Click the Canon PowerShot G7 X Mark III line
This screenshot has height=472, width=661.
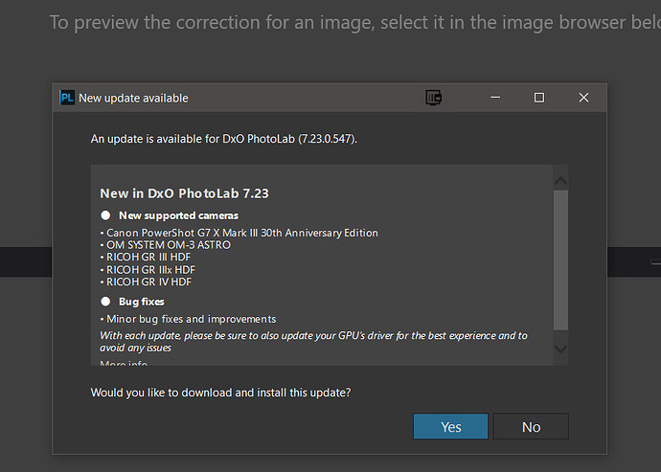[239, 233]
